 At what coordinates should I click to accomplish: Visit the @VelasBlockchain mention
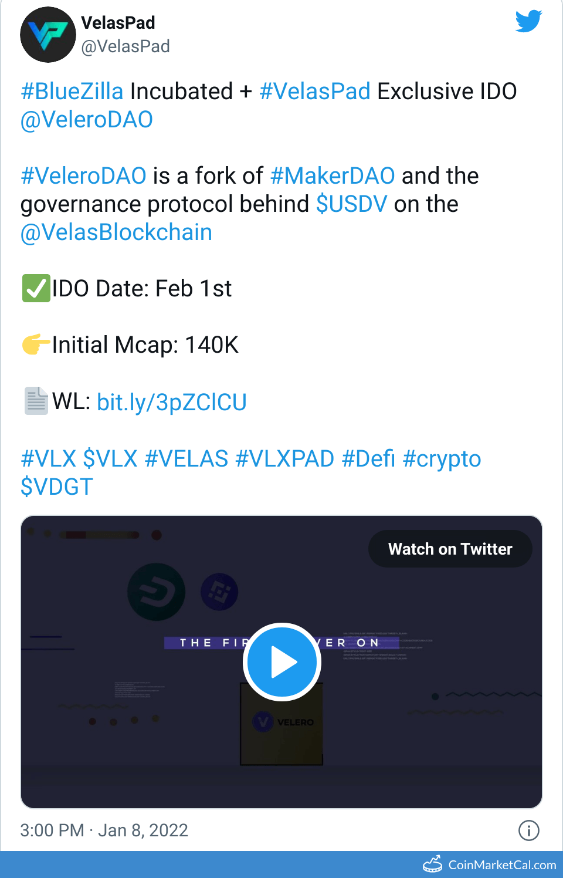pyautogui.click(x=116, y=232)
